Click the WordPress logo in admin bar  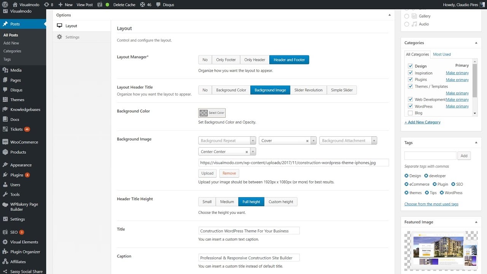(5, 5)
